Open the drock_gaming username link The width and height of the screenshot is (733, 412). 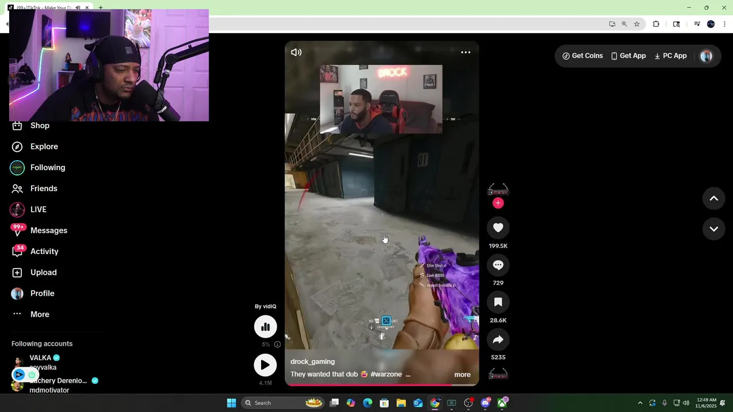tap(313, 362)
